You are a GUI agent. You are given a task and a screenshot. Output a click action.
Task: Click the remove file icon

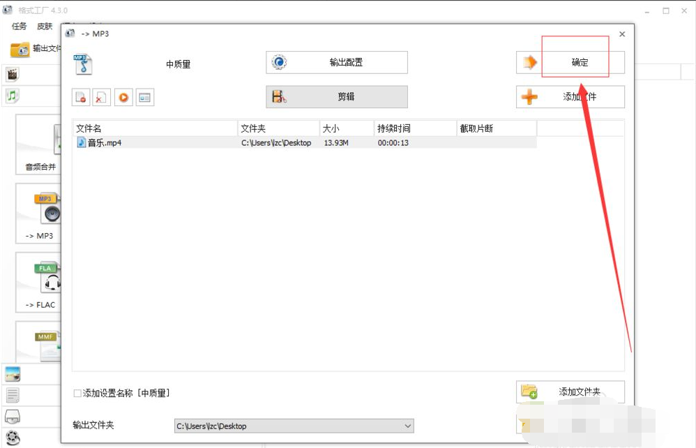tap(81, 97)
